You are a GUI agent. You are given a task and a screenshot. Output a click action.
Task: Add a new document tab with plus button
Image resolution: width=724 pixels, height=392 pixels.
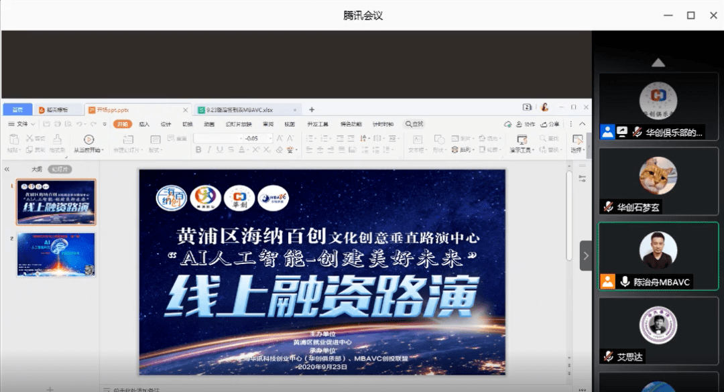312,110
